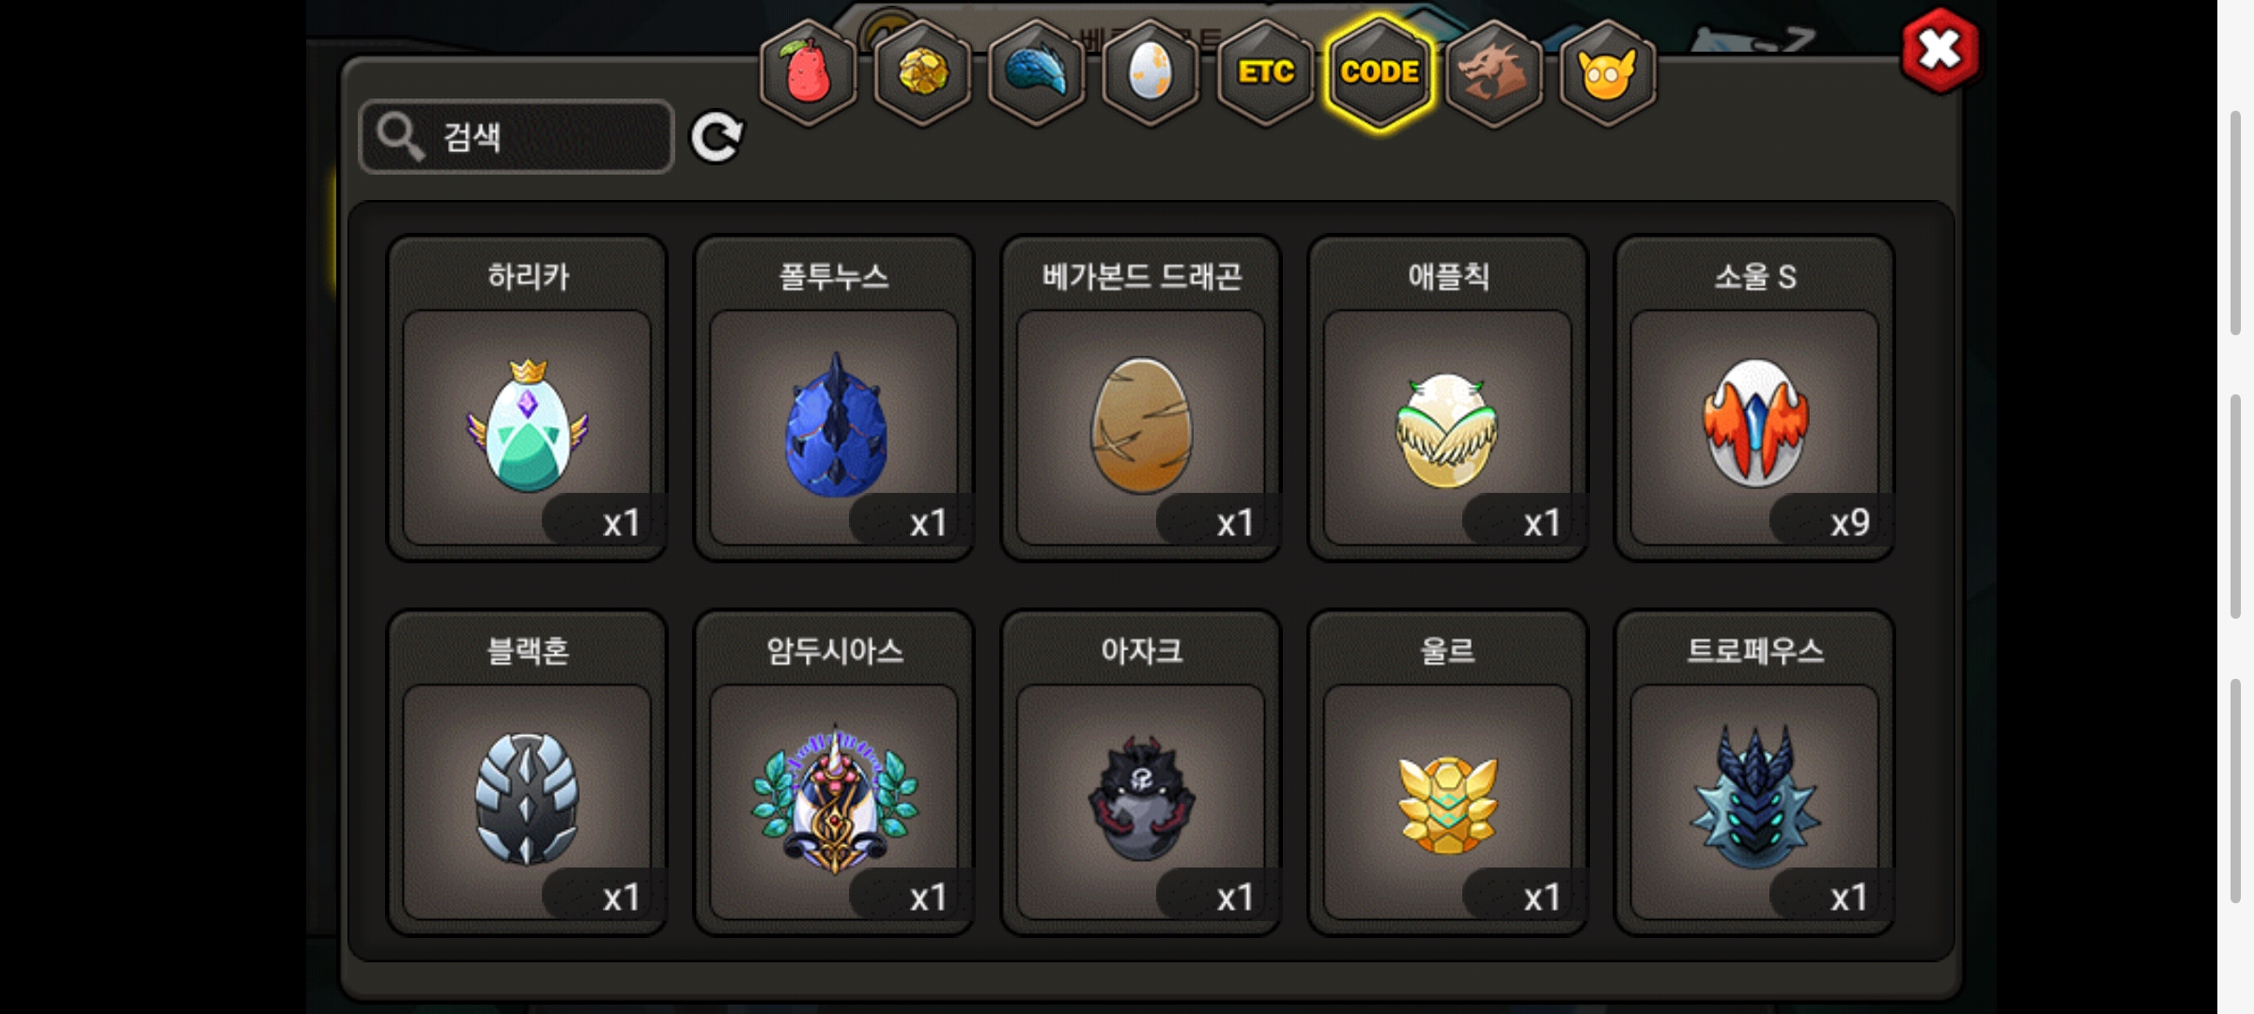Select the 블랙혼 silver horned egg
The image size is (2254, 1014).
(528, 773)
